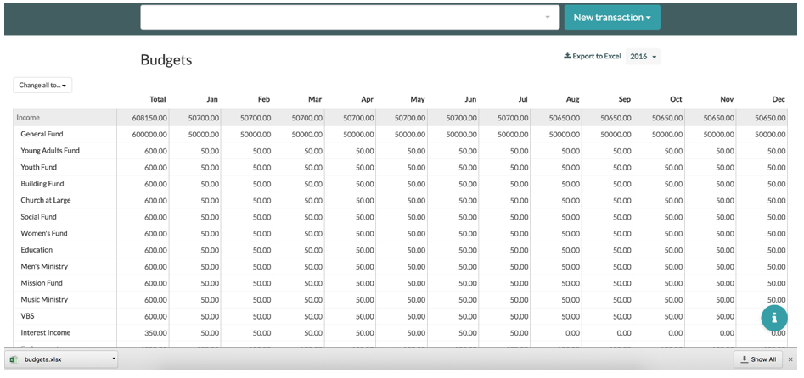
Task: Click the Interest Income August 0.00 cell
Action: [x=556, y=333]
